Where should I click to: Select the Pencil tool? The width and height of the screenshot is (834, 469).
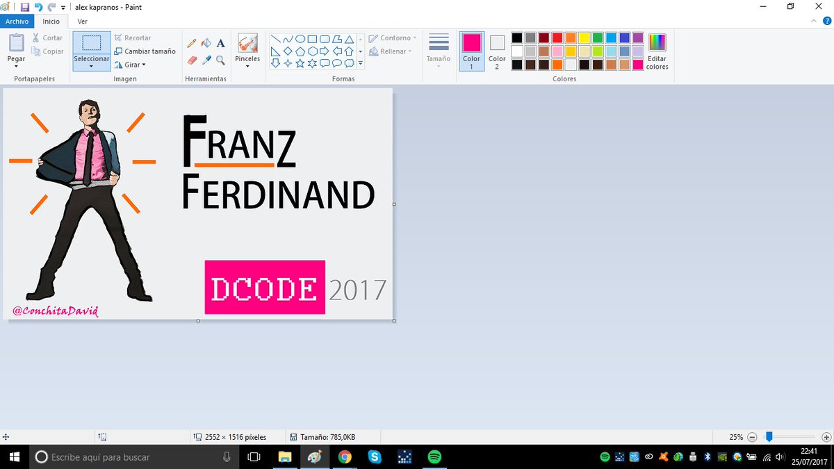coord(193,43)
